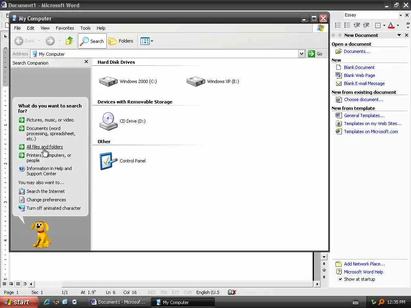Viewport: 411px width, 308px height.
Task: Click Search the Internet option
Action: point(46,191)
